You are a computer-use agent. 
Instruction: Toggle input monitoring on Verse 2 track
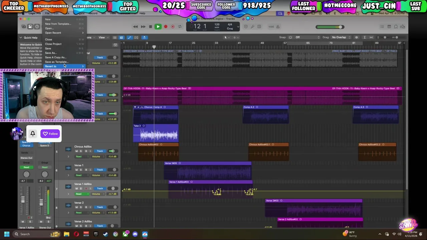90,207
